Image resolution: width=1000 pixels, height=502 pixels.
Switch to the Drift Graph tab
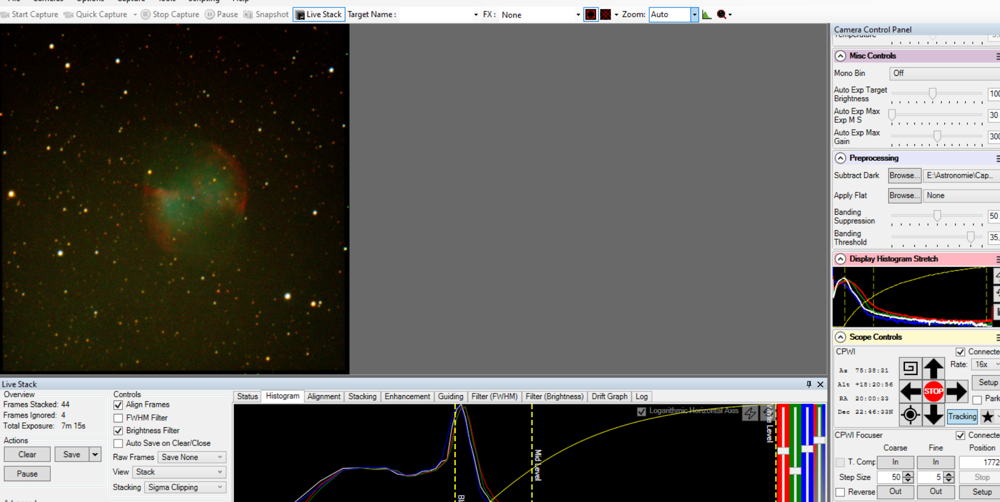pos(609,396)
